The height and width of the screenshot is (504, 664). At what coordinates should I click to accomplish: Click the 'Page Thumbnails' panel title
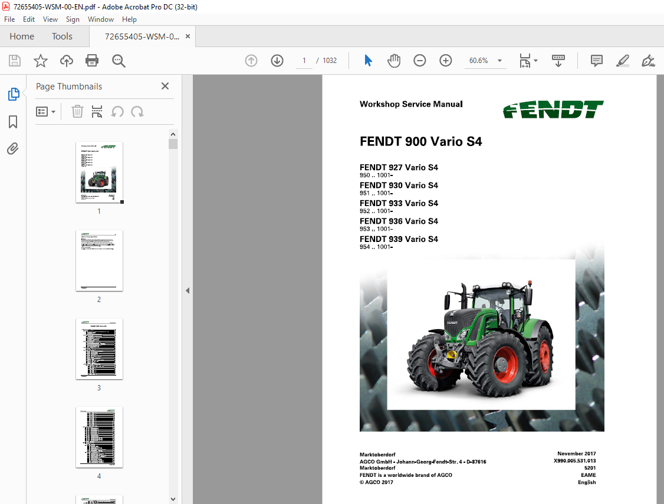coord(69,86)
